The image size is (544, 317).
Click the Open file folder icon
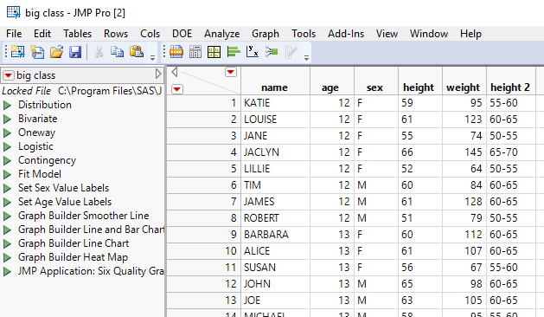pyautogui.click(x=56, y=52)
